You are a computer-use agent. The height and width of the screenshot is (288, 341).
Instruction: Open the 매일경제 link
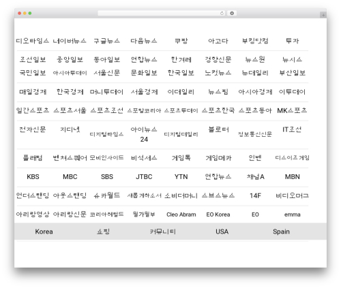(x=33, y=92)
